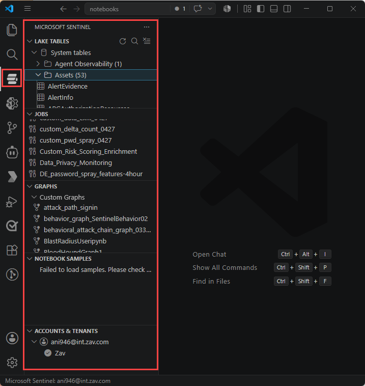The height and width of the screenshot is (386, 365).
Task: Select the Microsoft Sentinel activity bar icon
Action: pyautogui.click(x=12, y=78)
